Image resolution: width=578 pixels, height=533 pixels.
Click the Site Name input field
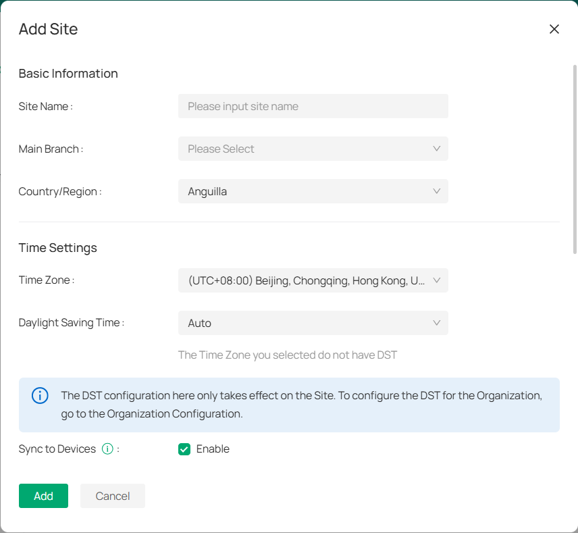coord(313,106)
